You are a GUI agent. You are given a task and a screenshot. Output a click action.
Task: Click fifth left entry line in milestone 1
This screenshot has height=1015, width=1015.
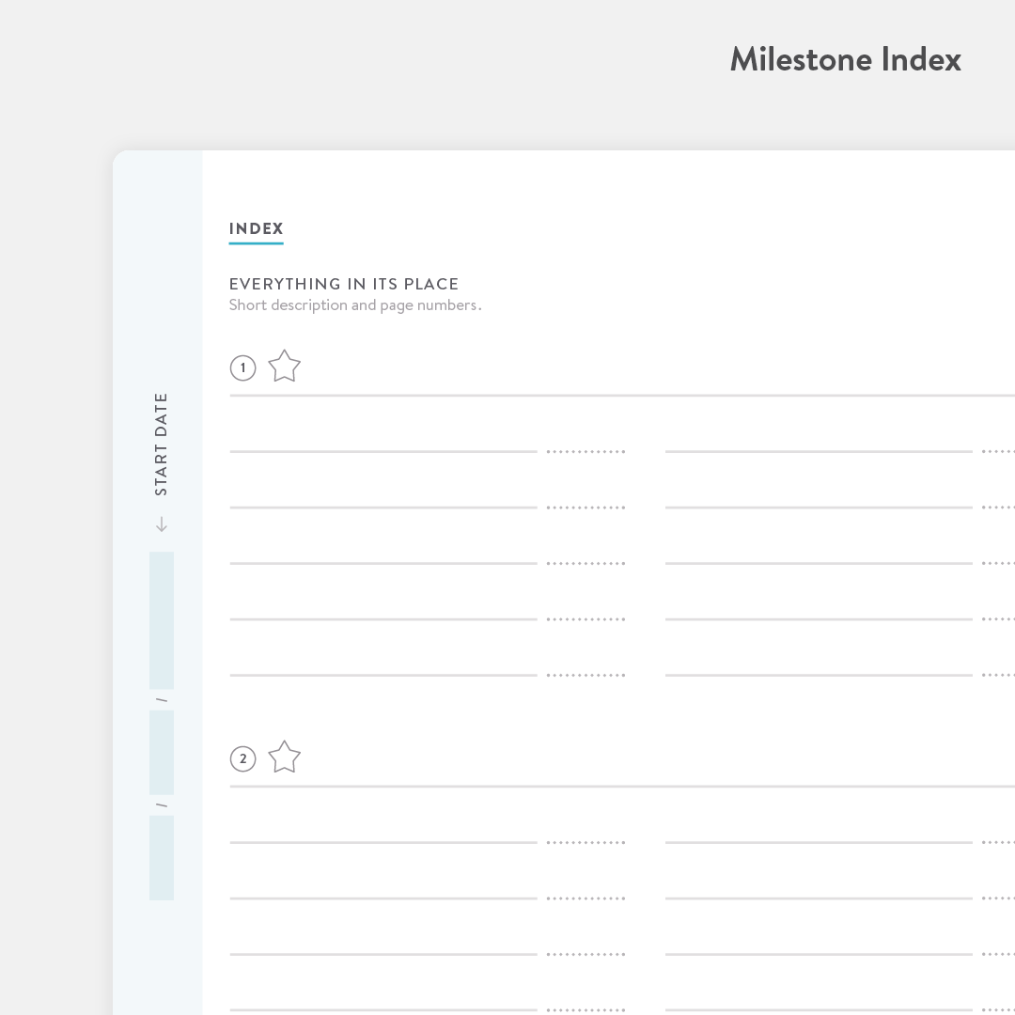383,675
